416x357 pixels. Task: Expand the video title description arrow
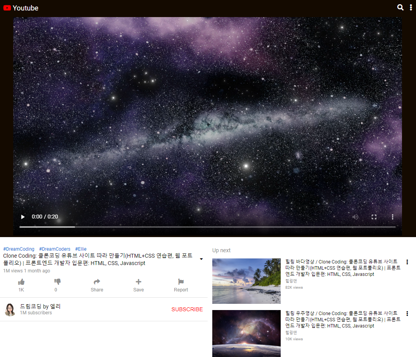pyautogui.click(x=201, y=259)
